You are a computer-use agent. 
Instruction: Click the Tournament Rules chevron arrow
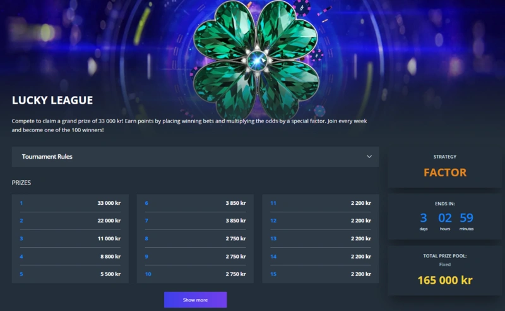(x=369, y=157)
